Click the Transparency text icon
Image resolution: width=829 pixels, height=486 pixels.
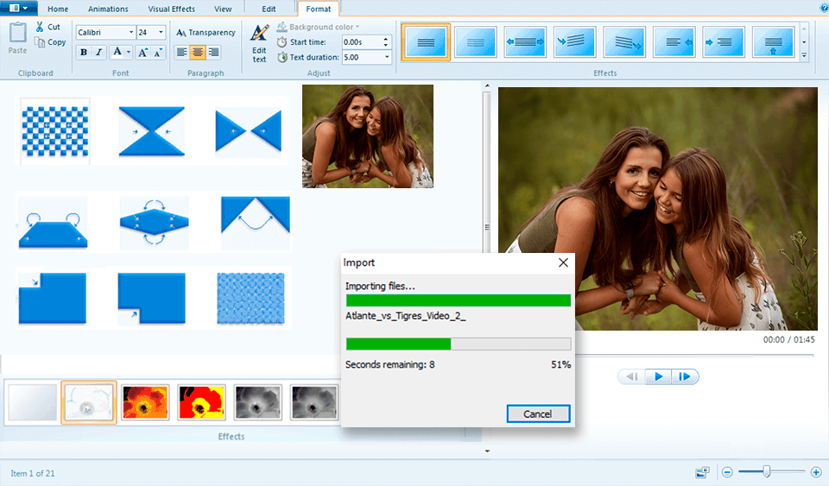click(182, 33)
